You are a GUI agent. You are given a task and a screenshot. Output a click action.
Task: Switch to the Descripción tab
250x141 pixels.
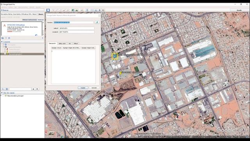[x=52, y=43]
